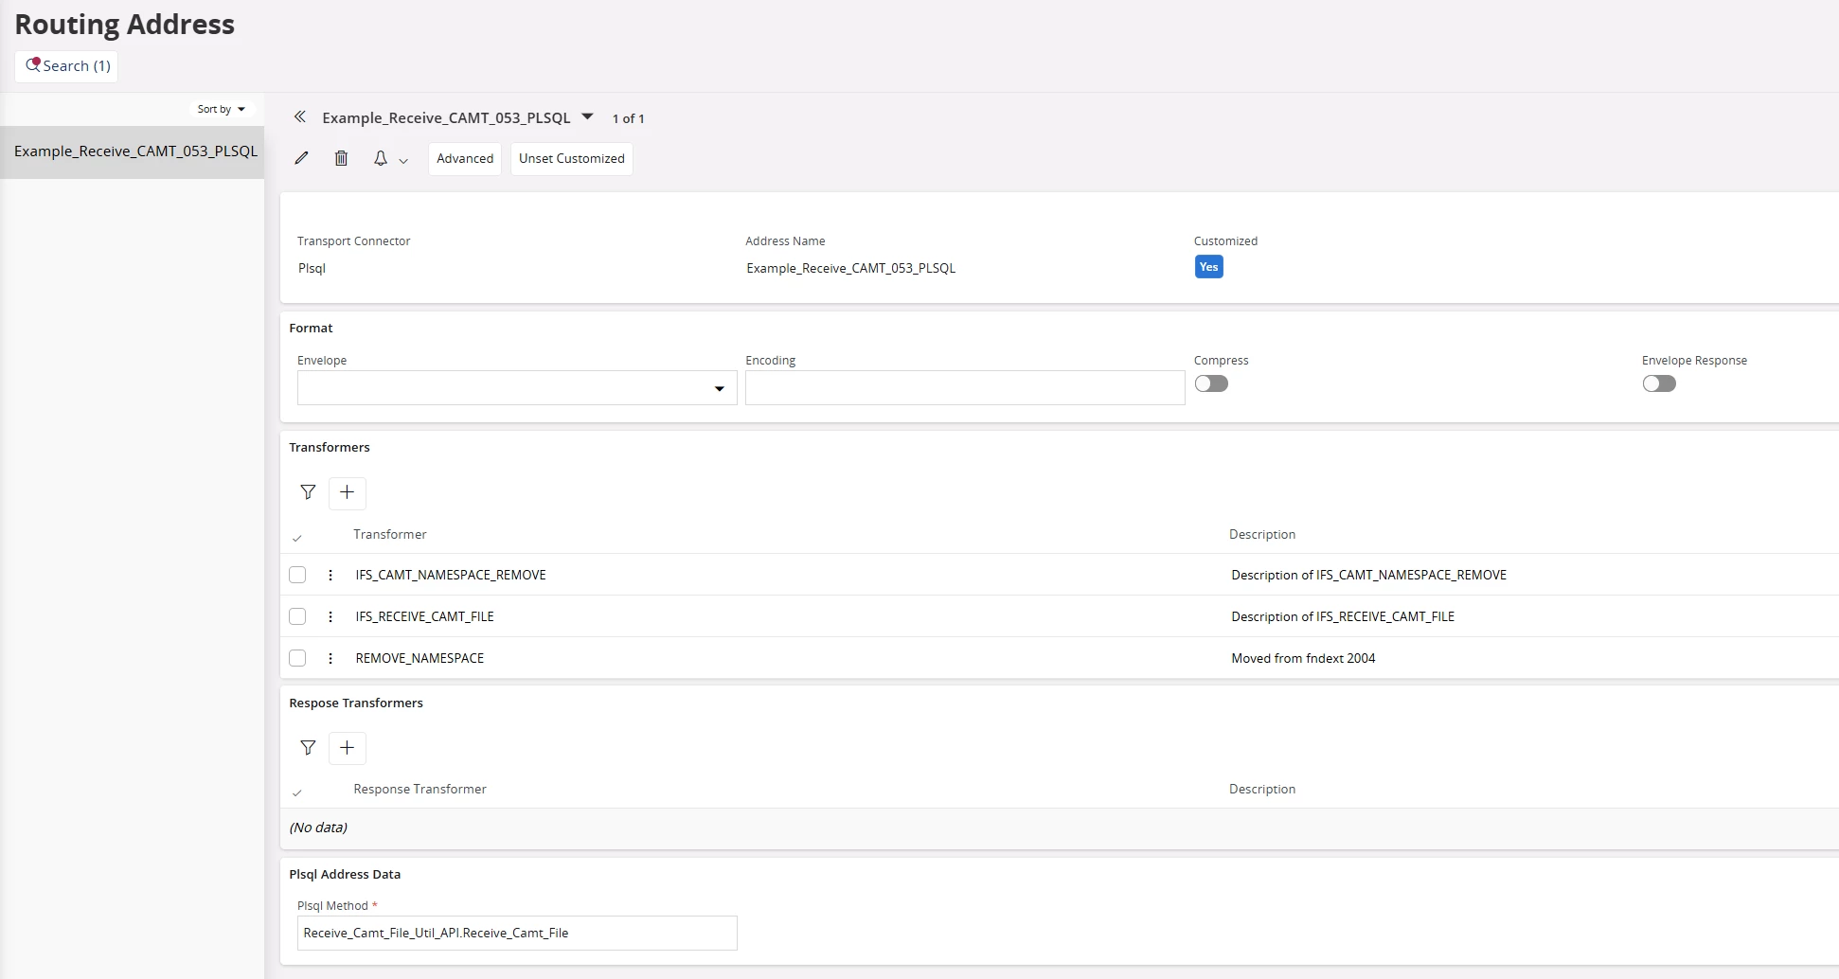Select all rows in Response Transformer header
The width and height of the screenshot is (1839, 979).
click(297, 792)
